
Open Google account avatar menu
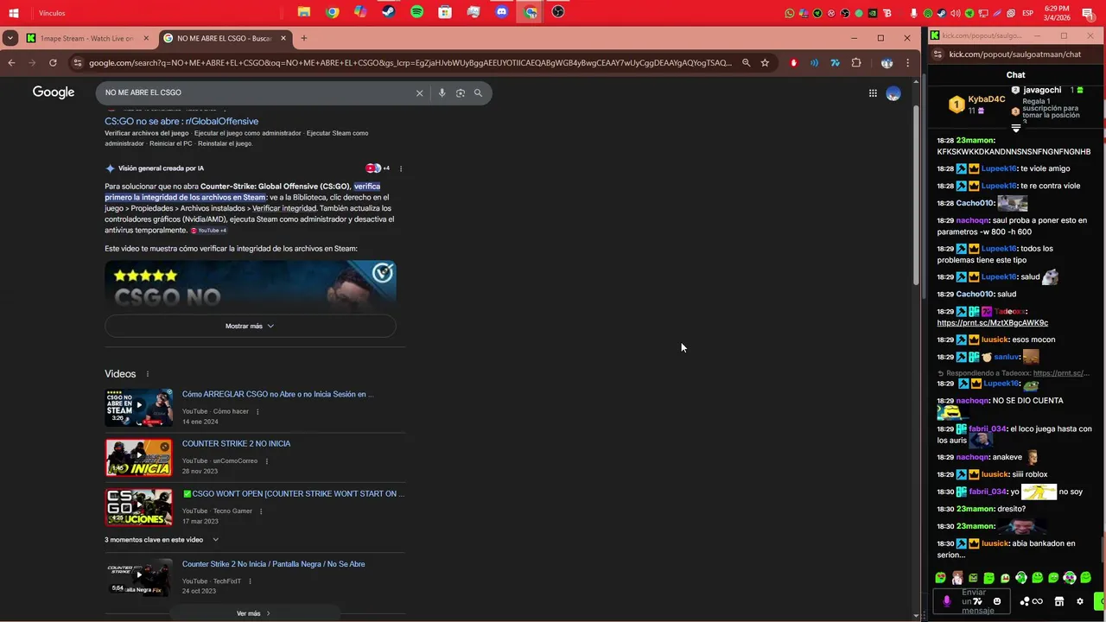893,92
